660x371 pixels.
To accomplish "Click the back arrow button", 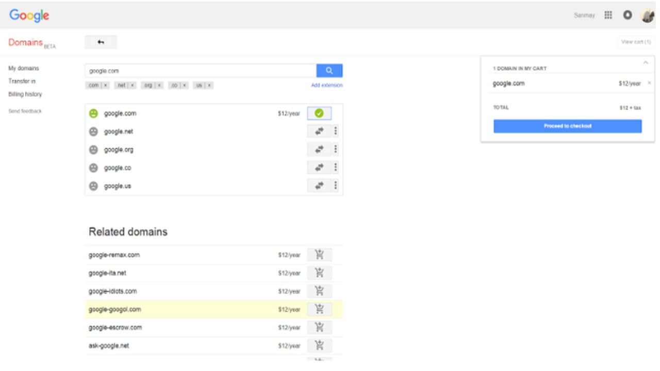I will click(x=101, y=42).
